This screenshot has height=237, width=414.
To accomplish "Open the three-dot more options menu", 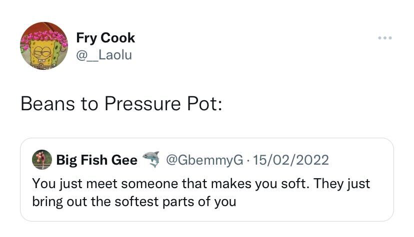I will pos(384,38).
